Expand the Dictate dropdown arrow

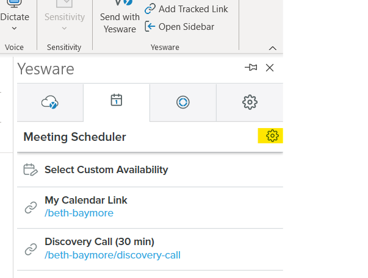click(x=14, y=29)
